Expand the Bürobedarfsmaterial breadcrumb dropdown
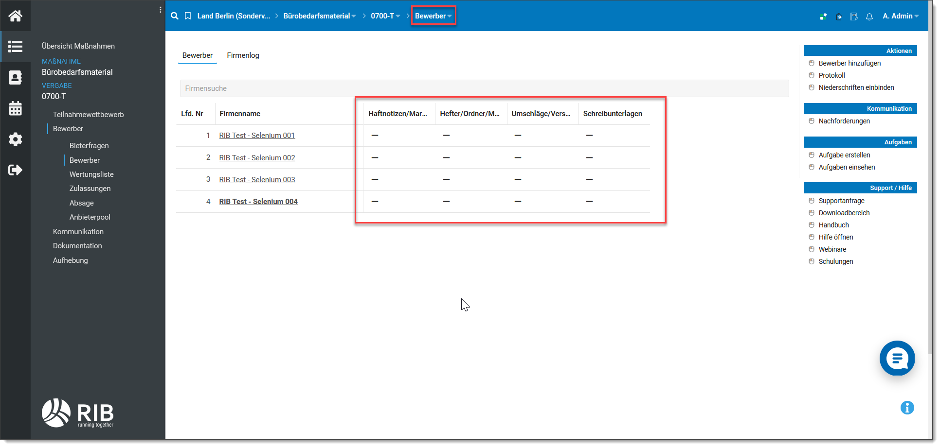940x447 pixels. click(320, 16)
